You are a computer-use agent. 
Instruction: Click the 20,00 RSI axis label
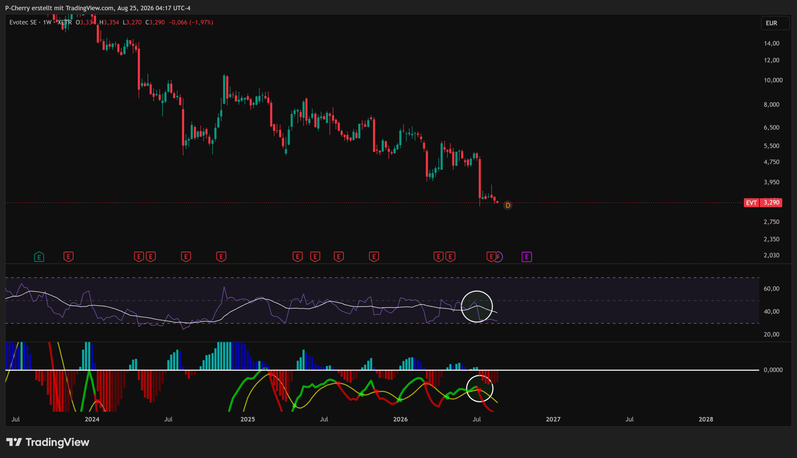(x=772, y=334)
